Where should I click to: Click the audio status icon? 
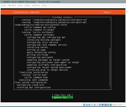click(89, 105)
